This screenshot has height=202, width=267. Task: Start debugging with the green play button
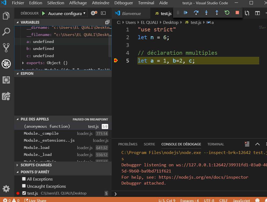(x=44, y=13)
